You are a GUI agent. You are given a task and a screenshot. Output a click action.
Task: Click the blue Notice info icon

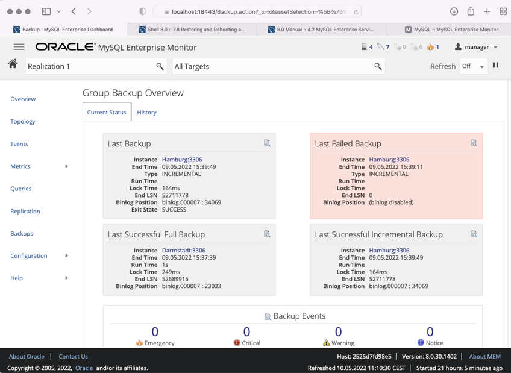421,342
